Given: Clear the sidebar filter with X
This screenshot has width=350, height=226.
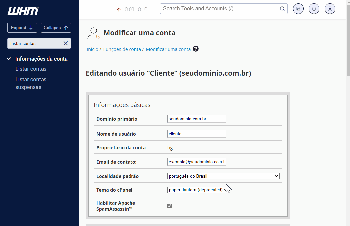Looking at the screenshot, I should (x=66, y=43).
